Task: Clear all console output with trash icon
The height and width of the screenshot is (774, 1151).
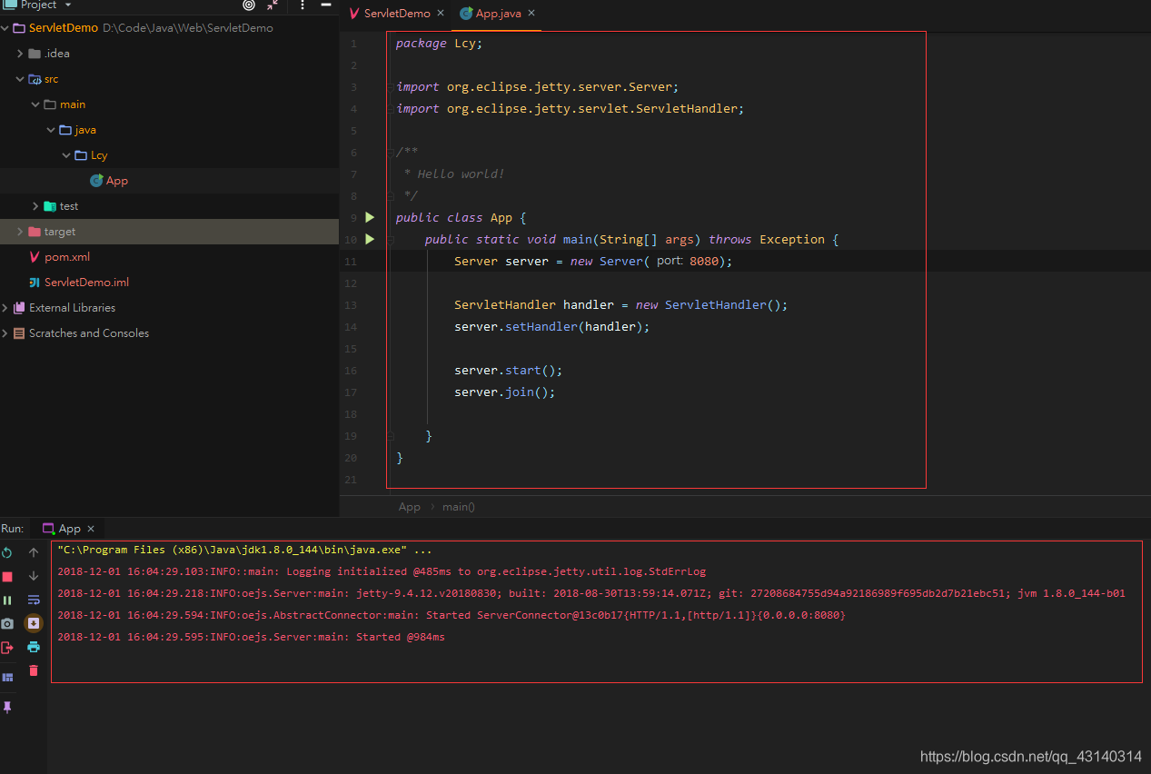Action: pyautogui.click(x=34, y=670)
